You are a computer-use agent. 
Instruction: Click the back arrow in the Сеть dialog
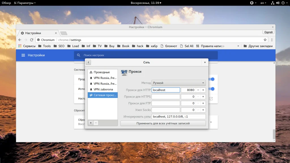[88, 62]
